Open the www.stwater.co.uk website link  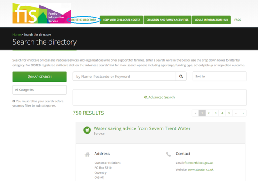[x=200, y=169]
